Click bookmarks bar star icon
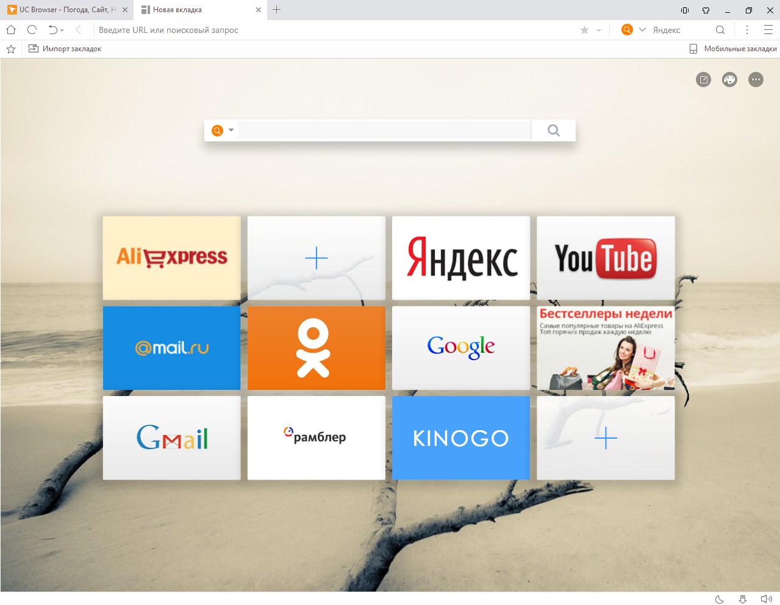 pyautogui.click(x=11, y=49)
